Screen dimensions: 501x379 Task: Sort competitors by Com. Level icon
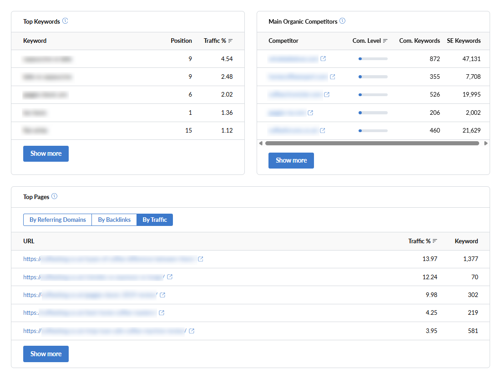coord(385,41)
